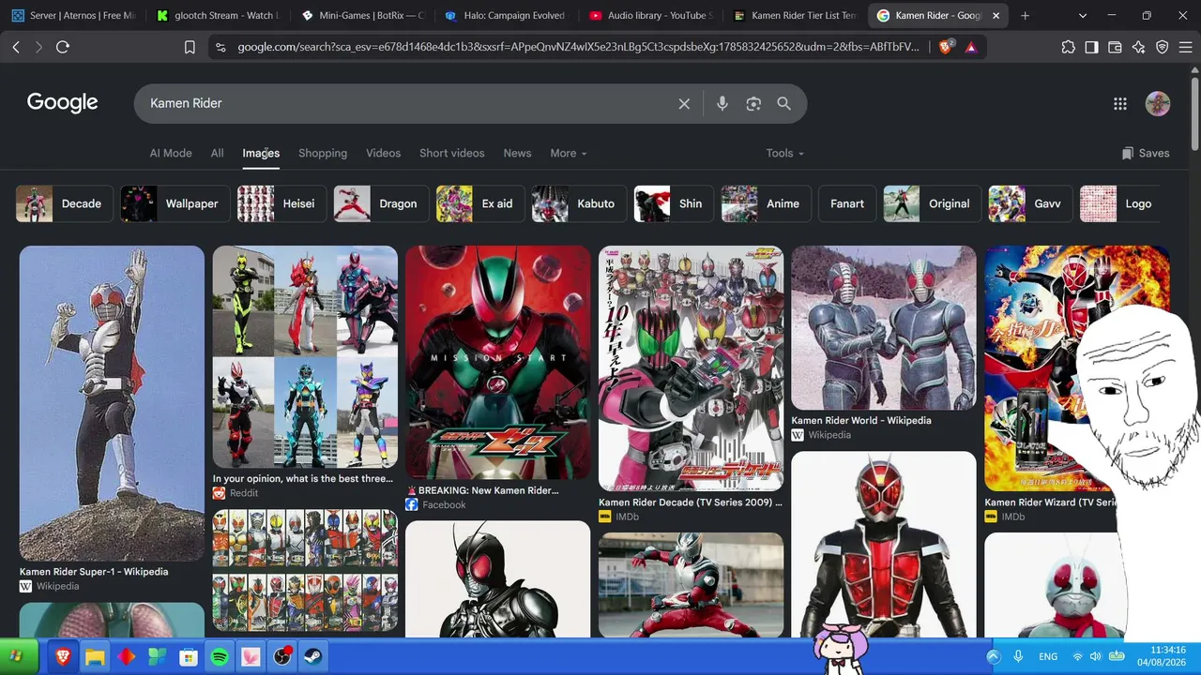Filter images by the Dragon chip
1201x675 pixels.
(x=381, y=204)
